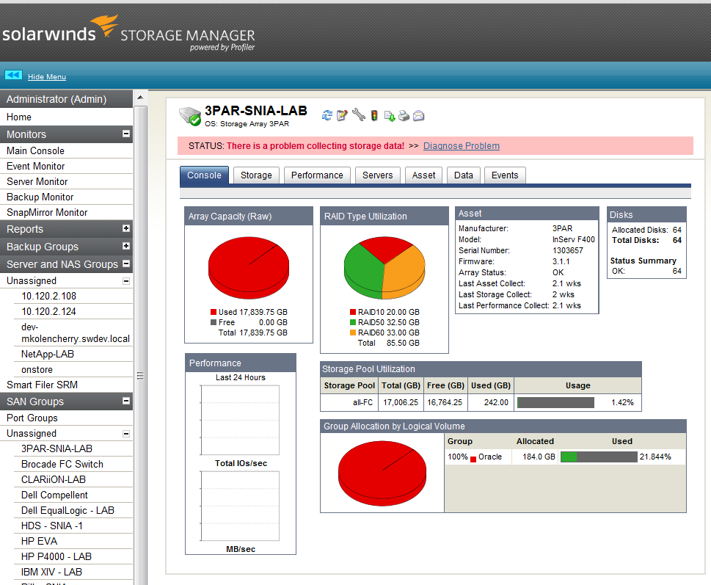Click the Total IOs/sec performance graph
The width and height of the screenshot is (711, 585).
tap(240, 419)
